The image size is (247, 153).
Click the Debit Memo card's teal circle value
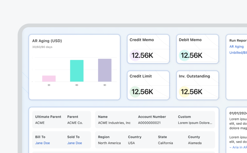point(191,56)
